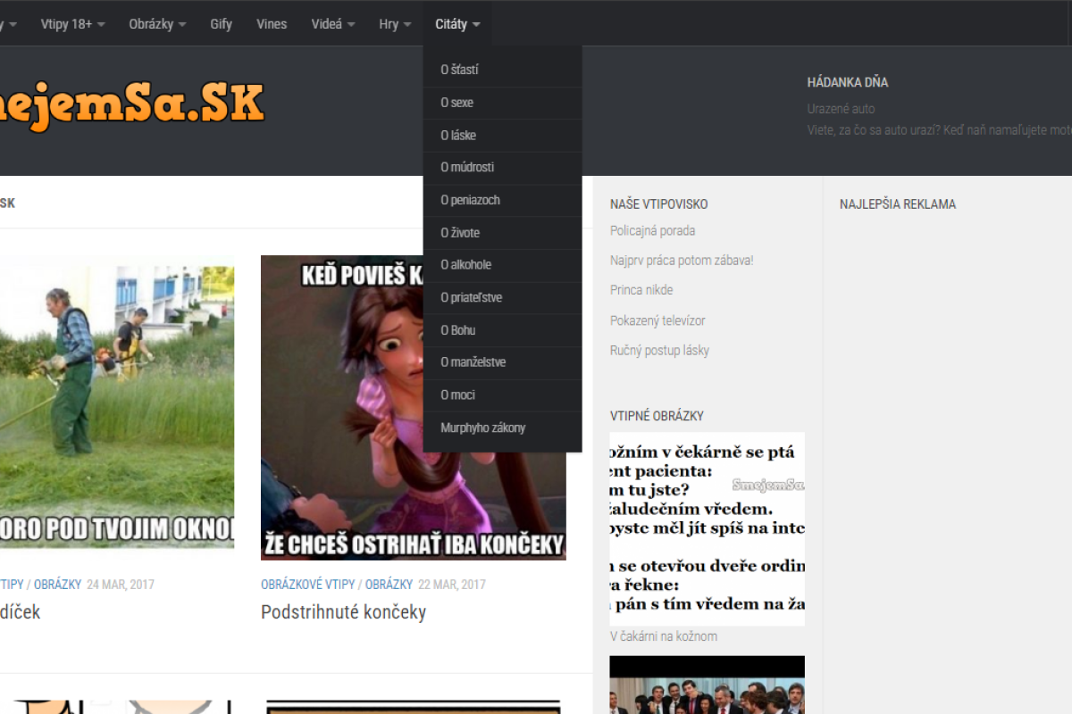Collapse the Citáty dropdown menu

pos(457,24)
